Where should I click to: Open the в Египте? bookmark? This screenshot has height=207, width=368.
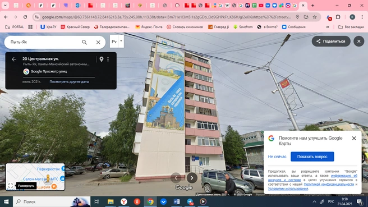(x=268, y=27)
